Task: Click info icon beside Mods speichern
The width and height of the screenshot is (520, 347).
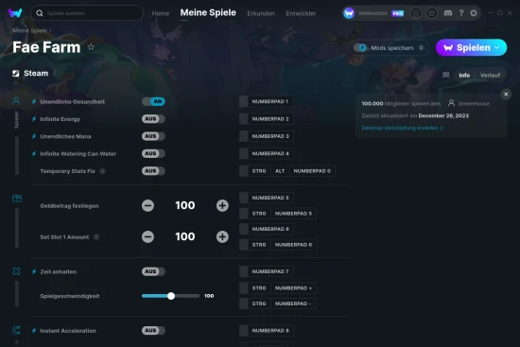Action: pyautogui.click(x=421, y=48)
